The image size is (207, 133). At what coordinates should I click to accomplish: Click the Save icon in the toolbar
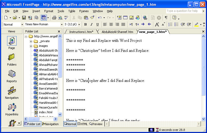click(24, 18)
